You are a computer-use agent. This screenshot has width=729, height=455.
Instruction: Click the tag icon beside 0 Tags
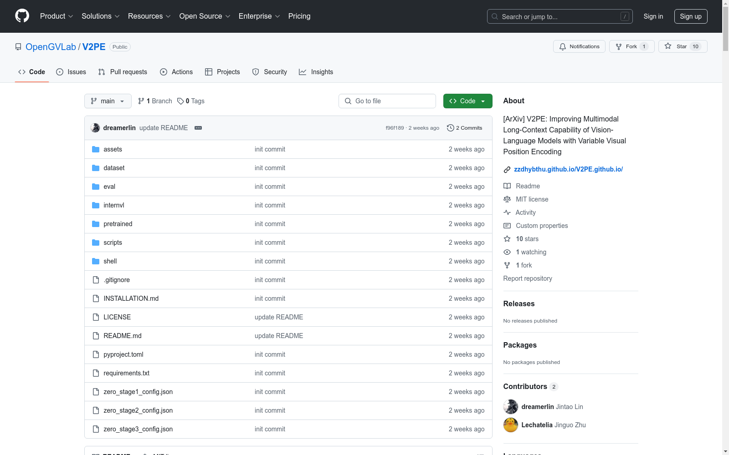tap(180, 101)
